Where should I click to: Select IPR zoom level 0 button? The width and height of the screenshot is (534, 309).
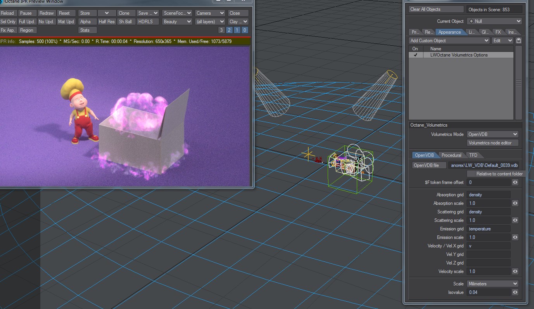point(245,30)
